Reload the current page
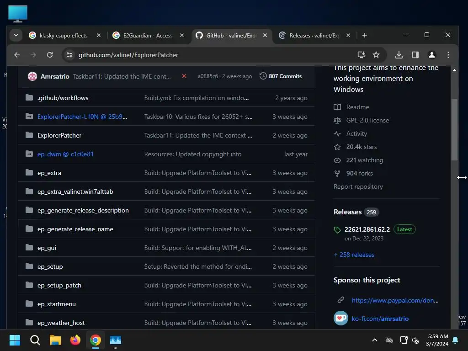Viewport: 468px width, 351px height. 50,55
